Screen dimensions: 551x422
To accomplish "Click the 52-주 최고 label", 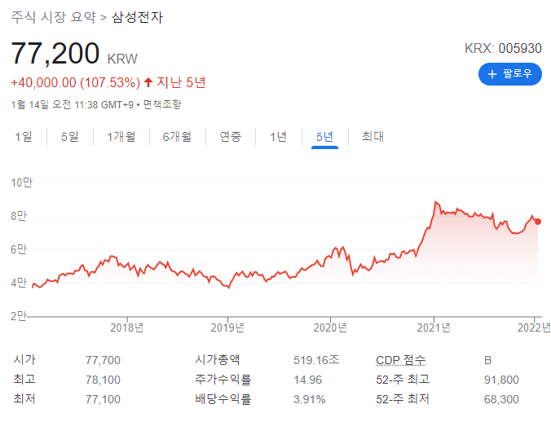I will tap(403, 380).
